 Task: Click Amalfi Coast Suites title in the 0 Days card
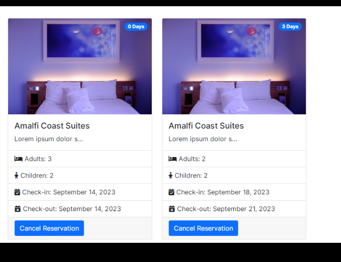[x=52, y=126]
